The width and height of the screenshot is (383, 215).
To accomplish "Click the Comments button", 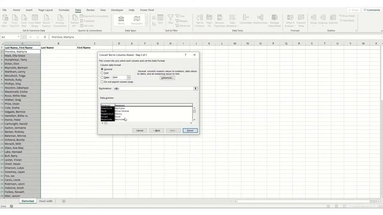I will tap(372, 10).
